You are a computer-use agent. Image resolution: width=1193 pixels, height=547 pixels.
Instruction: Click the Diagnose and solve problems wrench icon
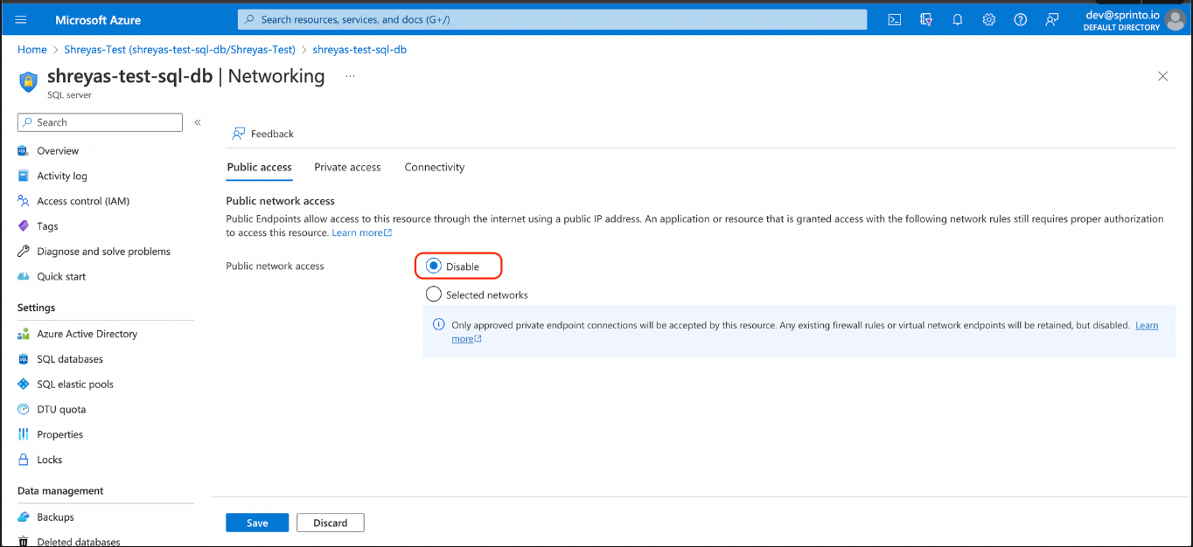[x=24, y=252]
